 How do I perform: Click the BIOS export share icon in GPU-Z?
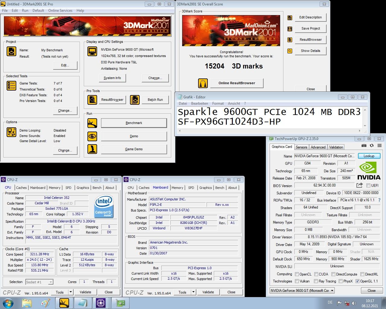coord(359,185)
